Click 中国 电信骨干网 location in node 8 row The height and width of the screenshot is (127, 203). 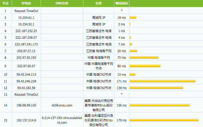click(x=99, y=58)
